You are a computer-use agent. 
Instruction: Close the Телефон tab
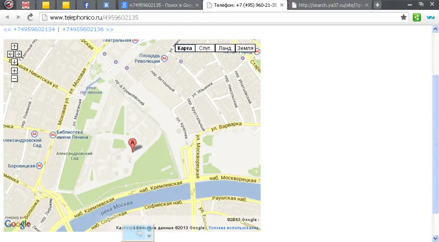282,5
